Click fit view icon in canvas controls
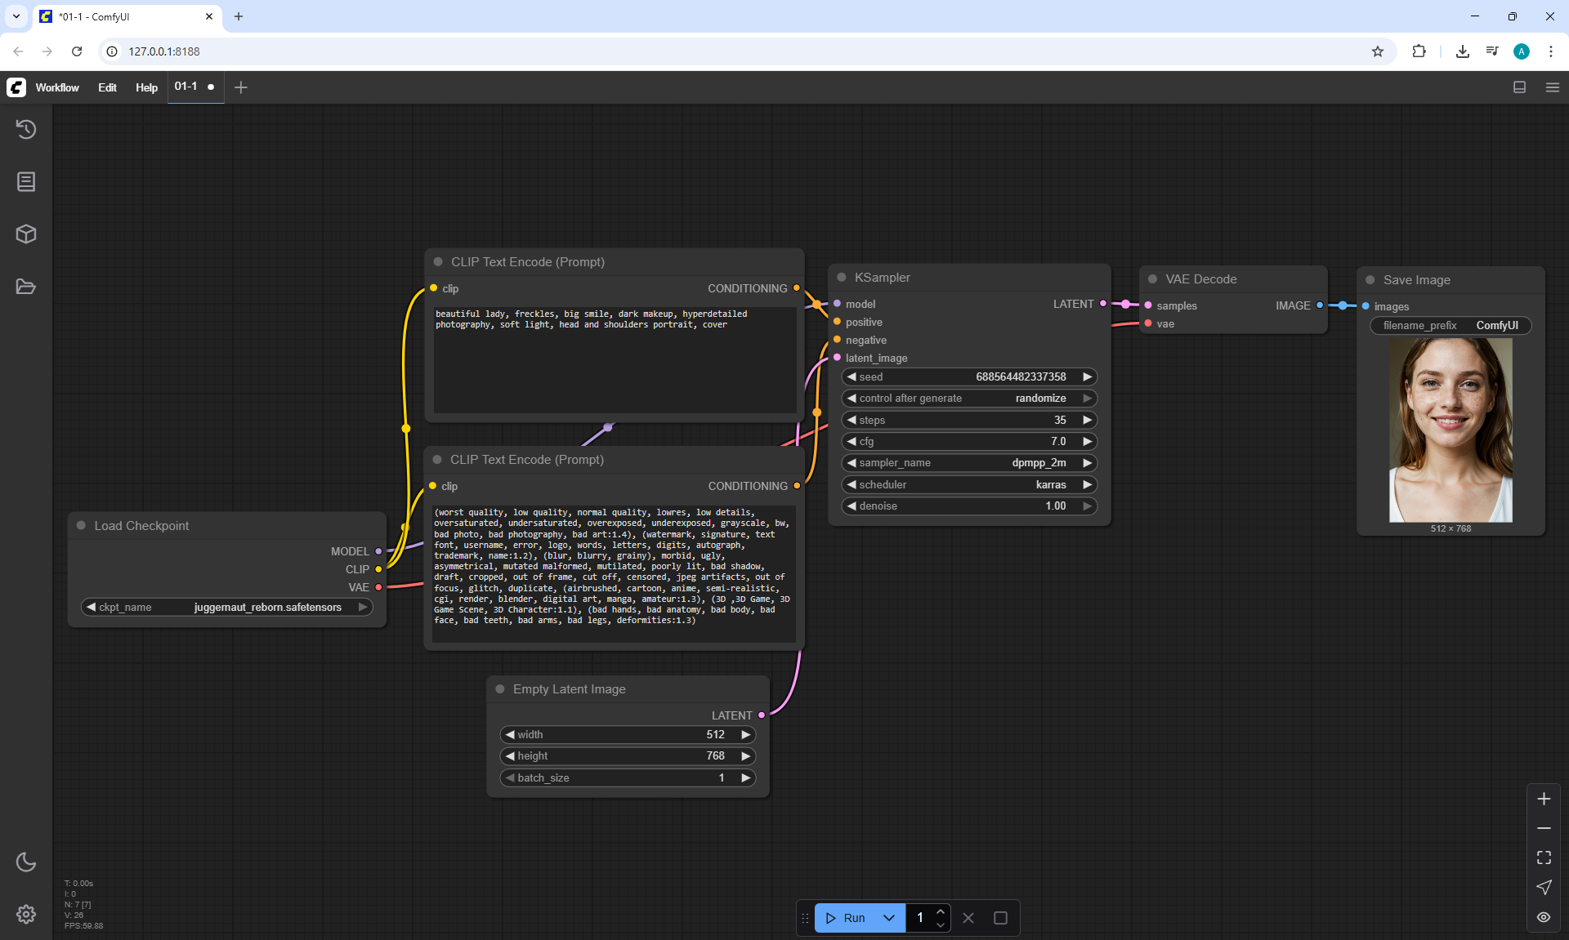 1544,858
